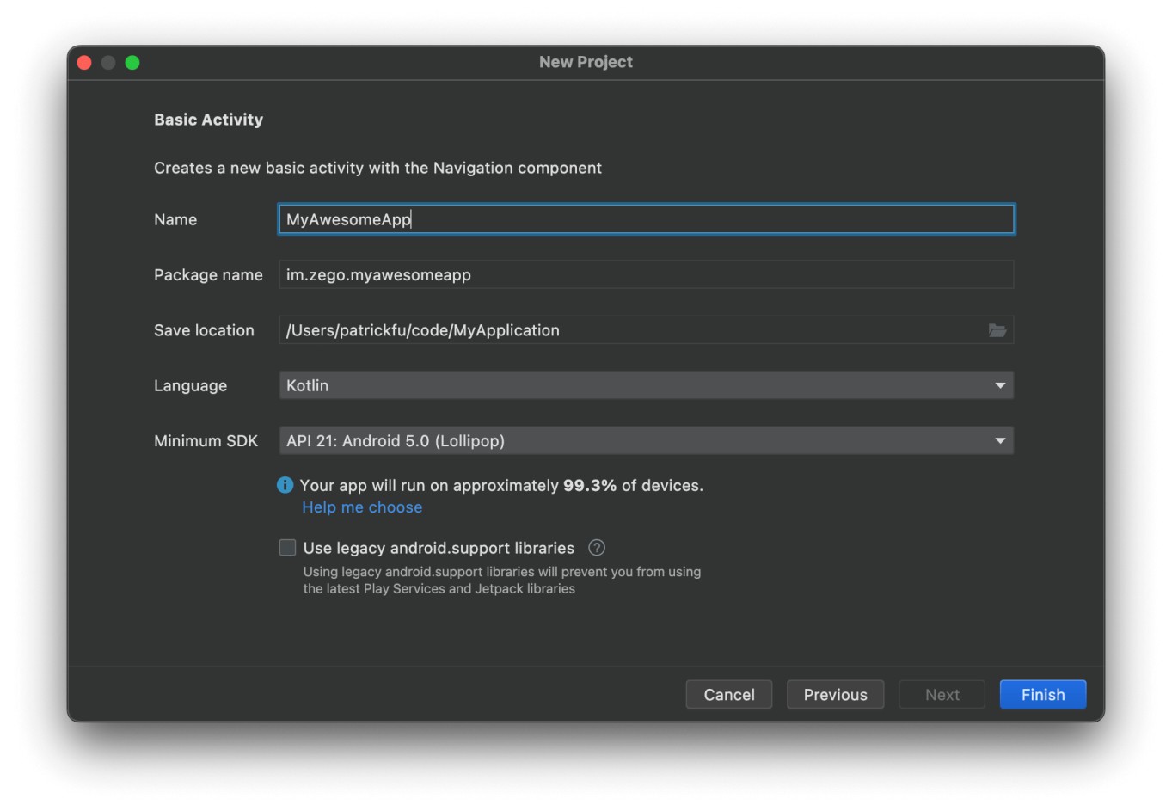Click the disabled Next button
The height and width of the screenshot is (811, 1172).
coord(942,694)
